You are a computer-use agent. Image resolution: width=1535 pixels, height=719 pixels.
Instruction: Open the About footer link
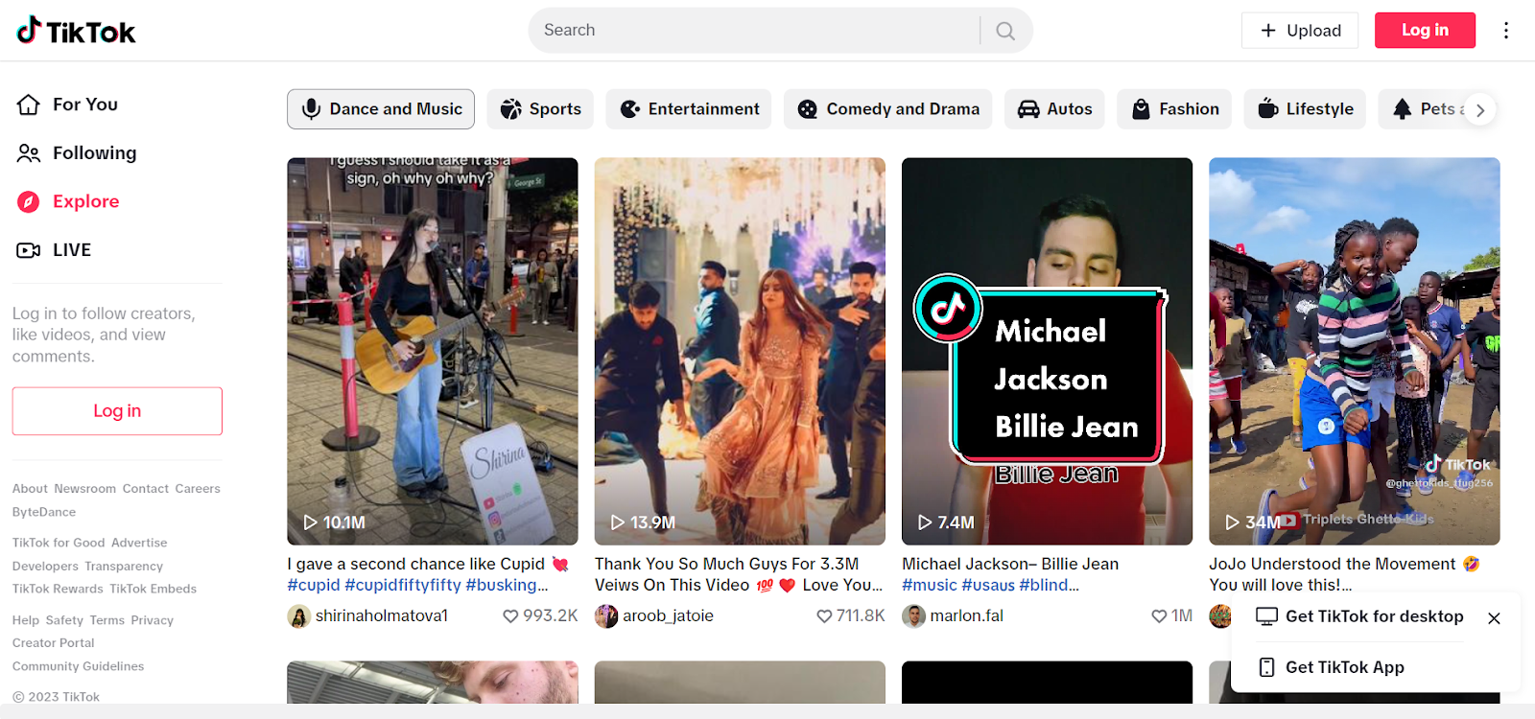30,489
